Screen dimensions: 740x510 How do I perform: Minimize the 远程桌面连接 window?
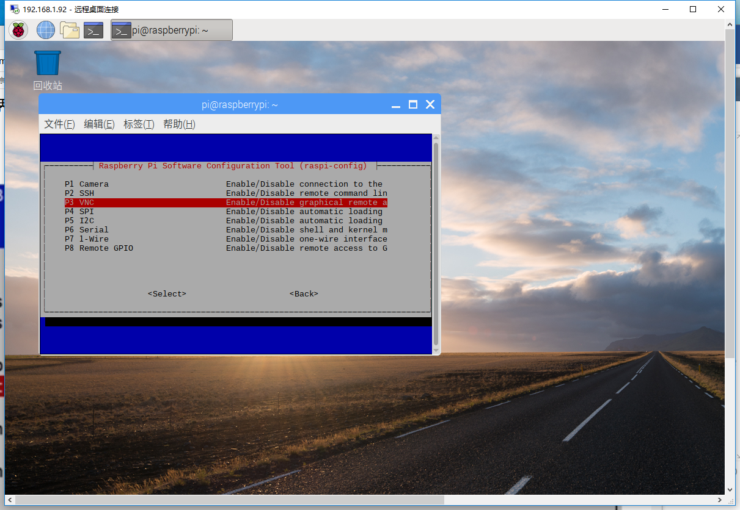coord(664,9)
